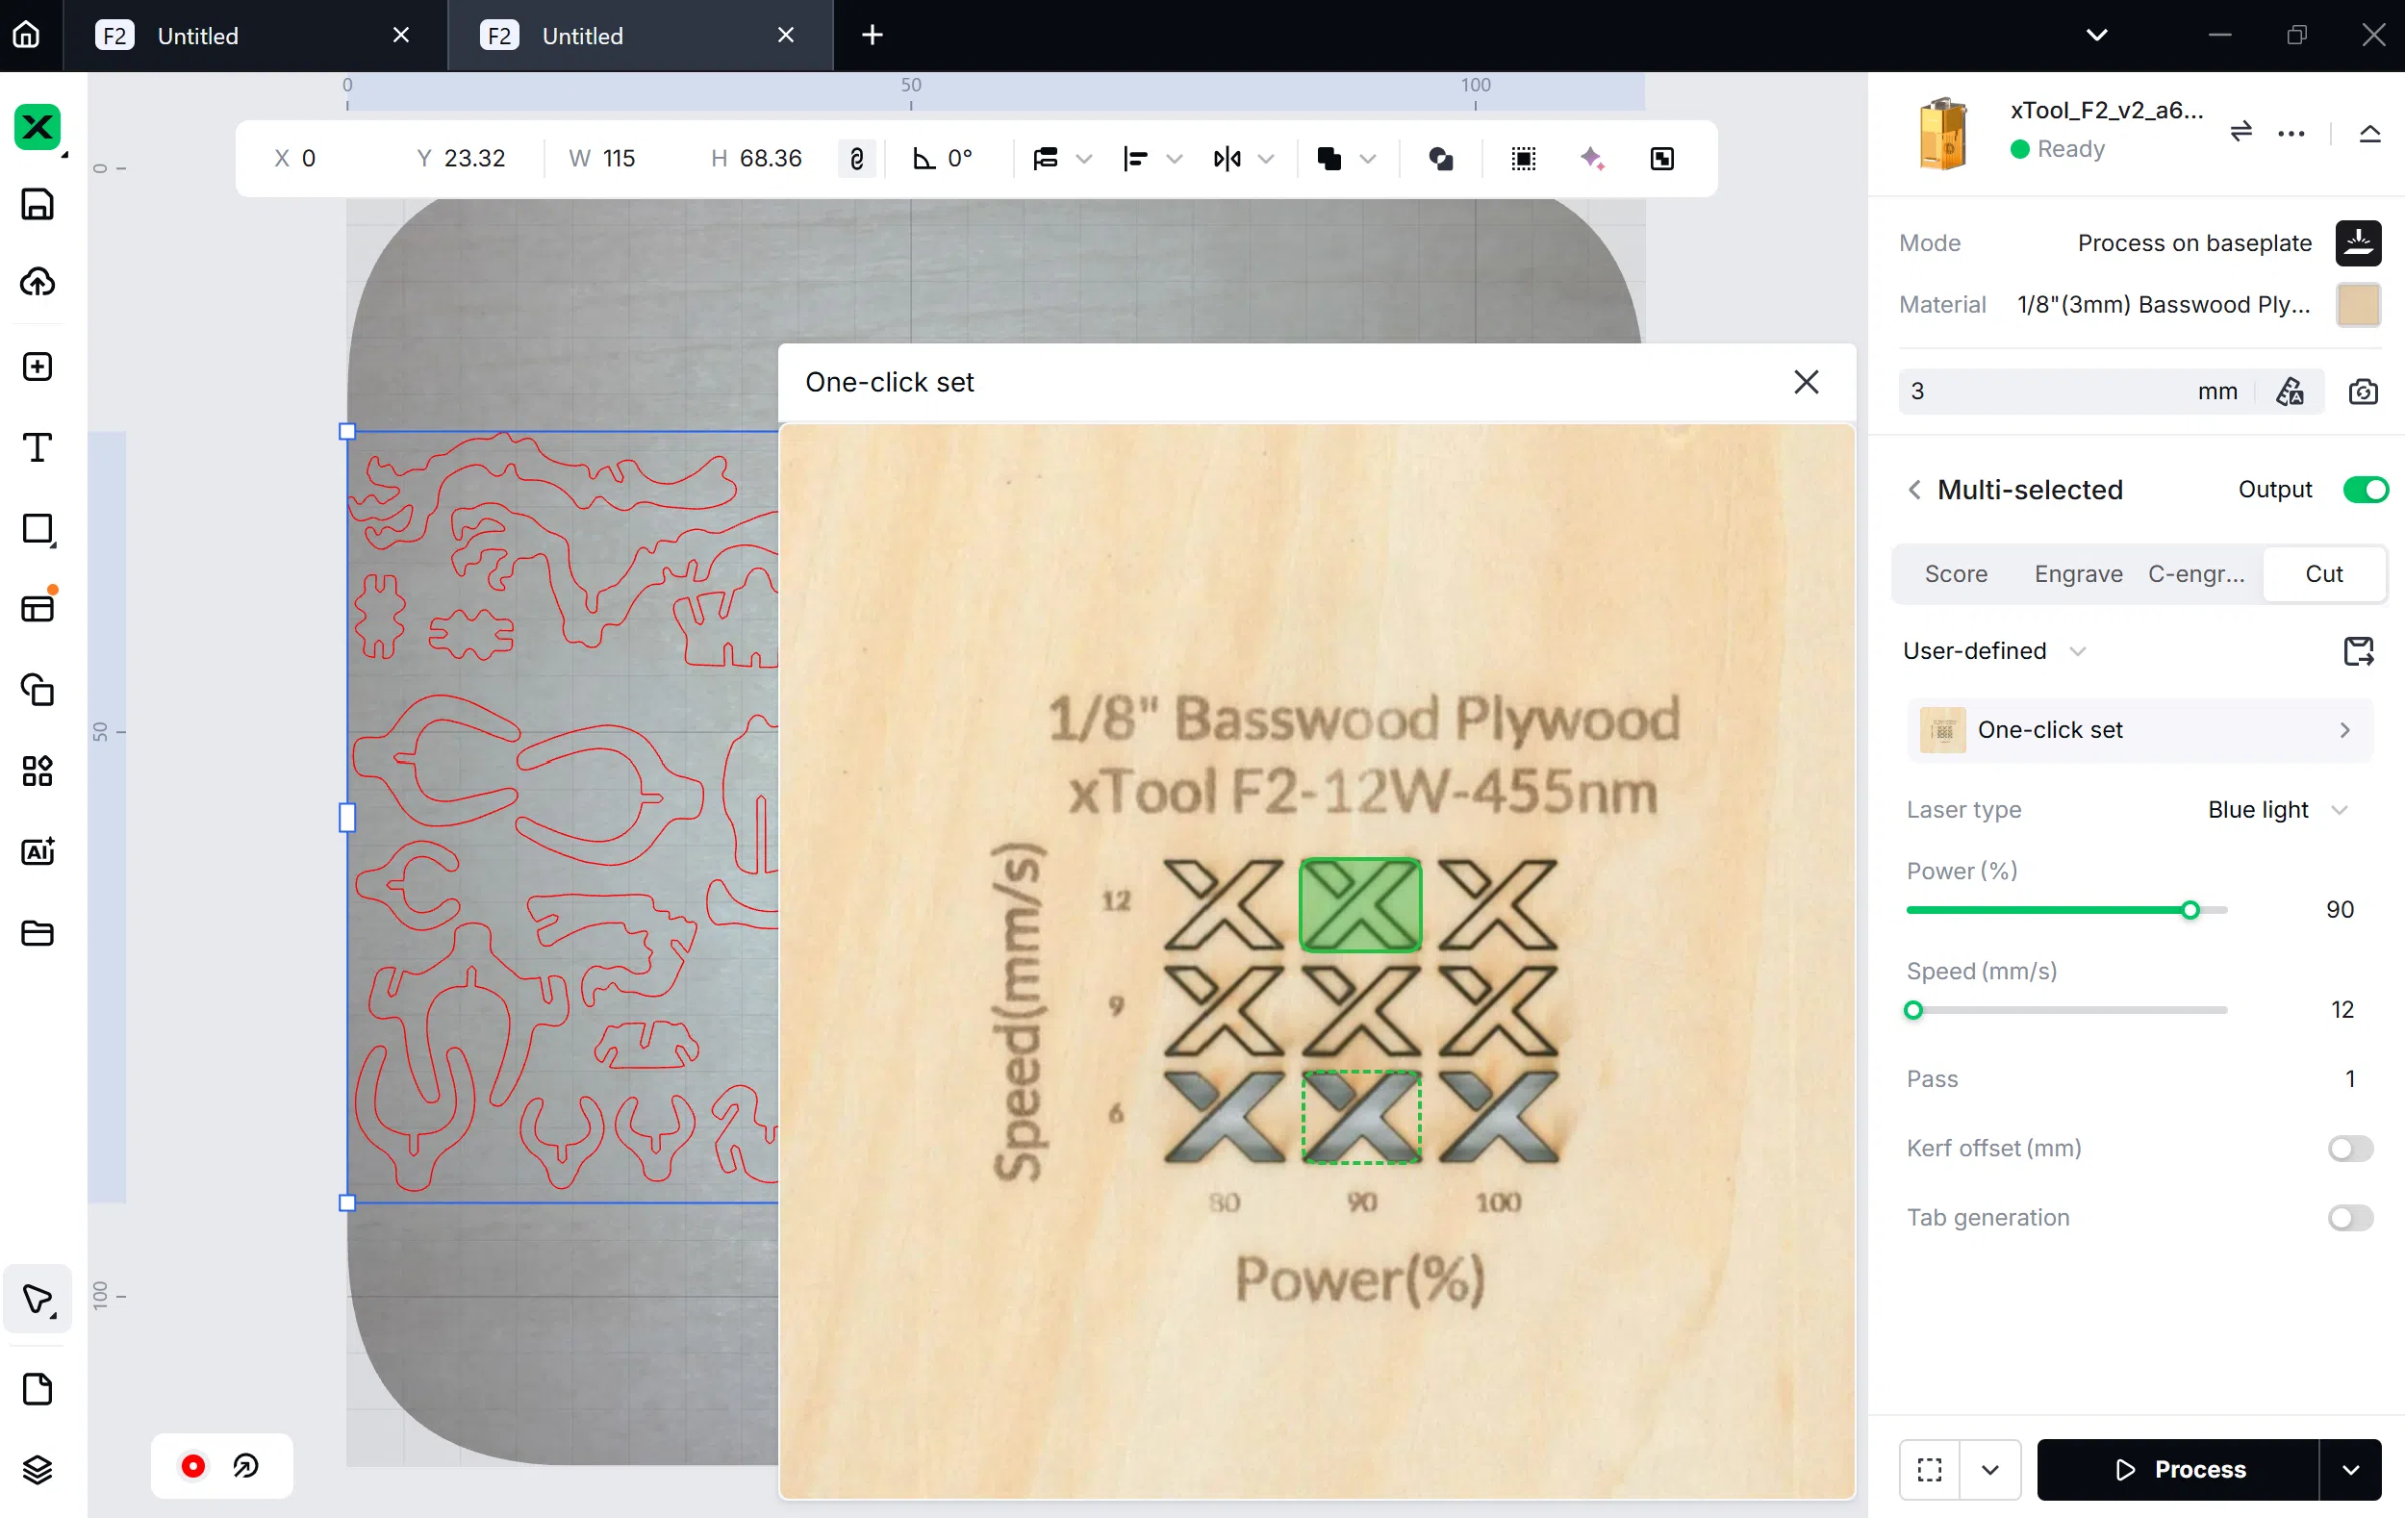
Task: Click the Power percentage slider handle
Action: (x=2190, y=910)
